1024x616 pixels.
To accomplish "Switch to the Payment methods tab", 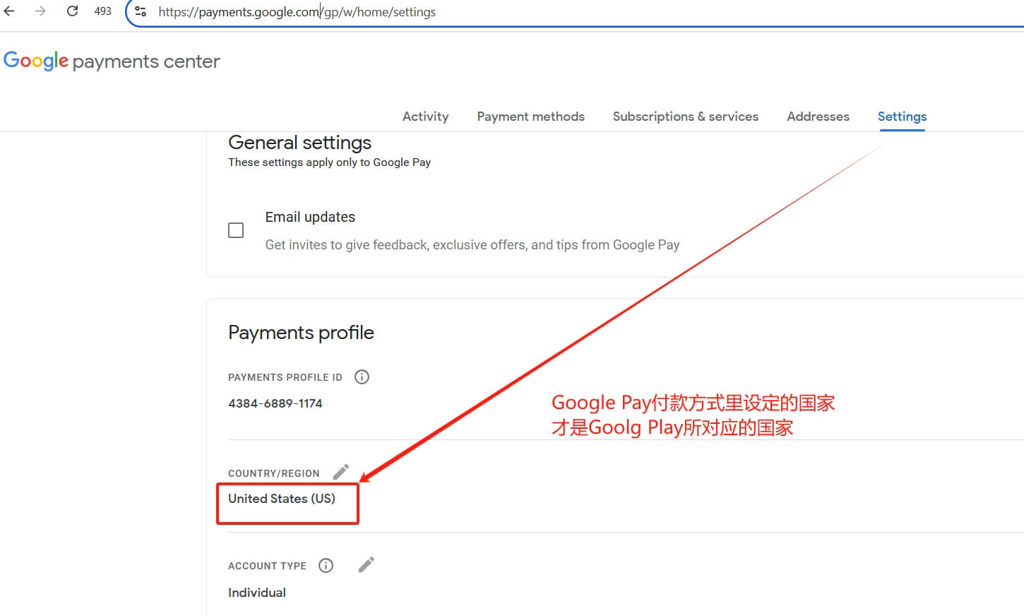I will (530, 117).
